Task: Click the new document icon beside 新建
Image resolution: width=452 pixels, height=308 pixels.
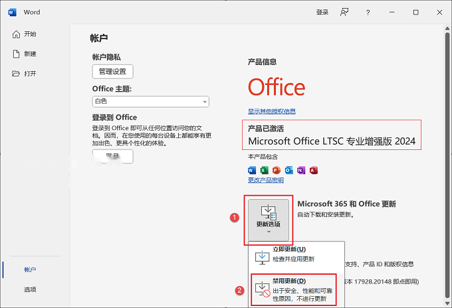Action: (x=16, y=54)
